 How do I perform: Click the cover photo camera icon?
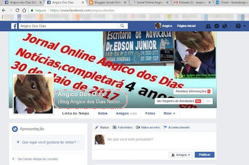(18, 39)
